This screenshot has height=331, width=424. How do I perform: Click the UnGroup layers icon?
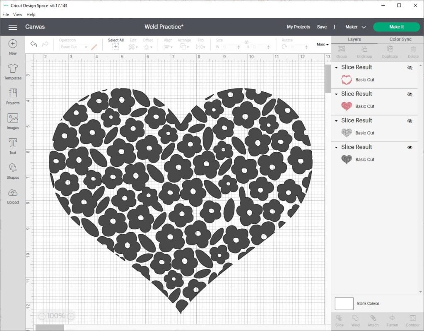364,49
